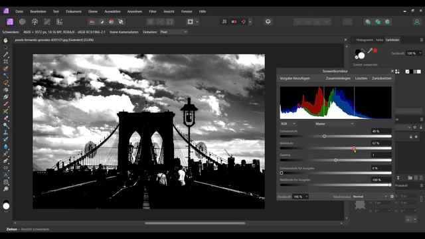Apply Auto Levels from toolbar

92,22
